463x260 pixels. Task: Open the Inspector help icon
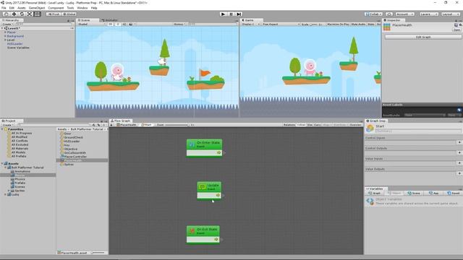point(456,25)
